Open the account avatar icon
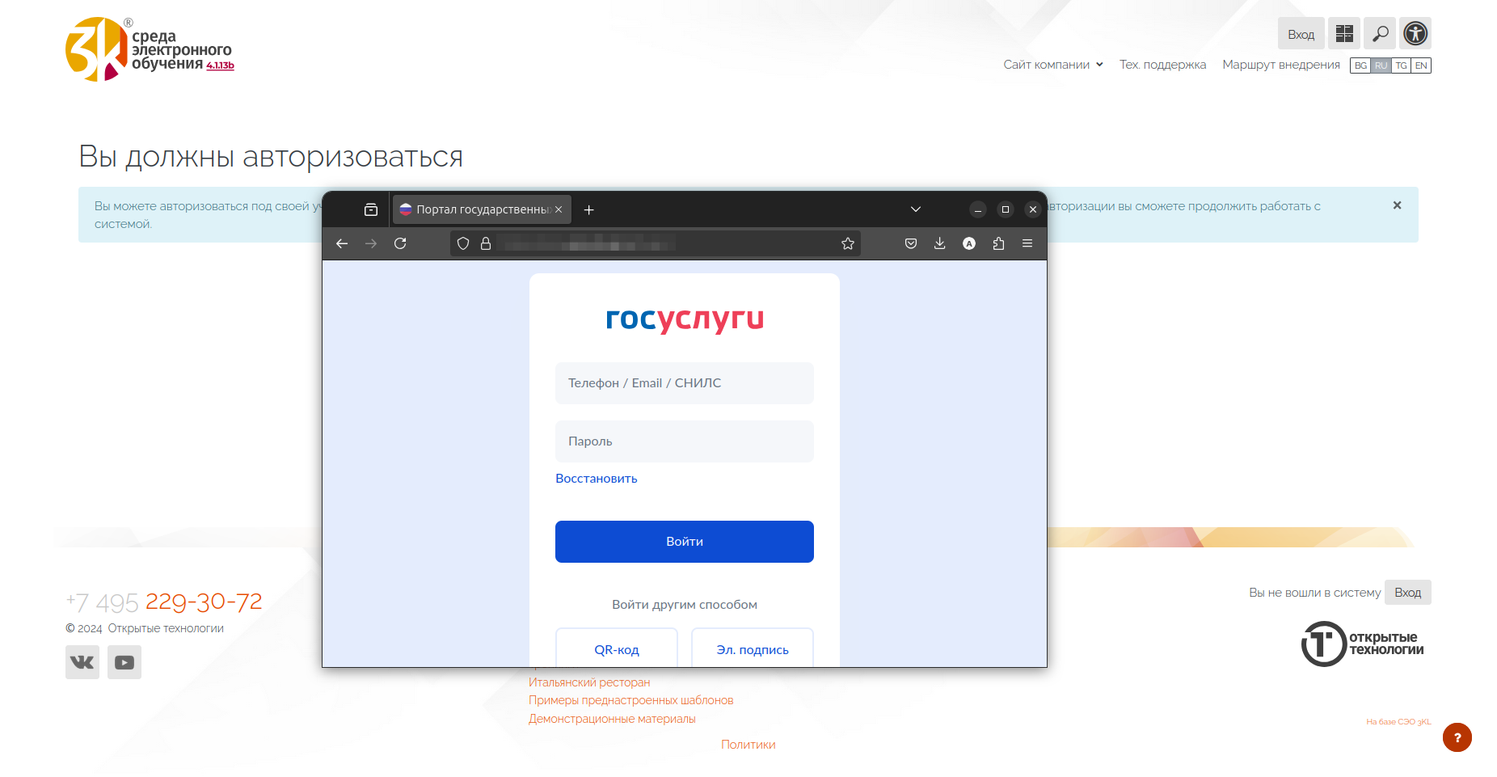1497x777 pixels. 969,243
